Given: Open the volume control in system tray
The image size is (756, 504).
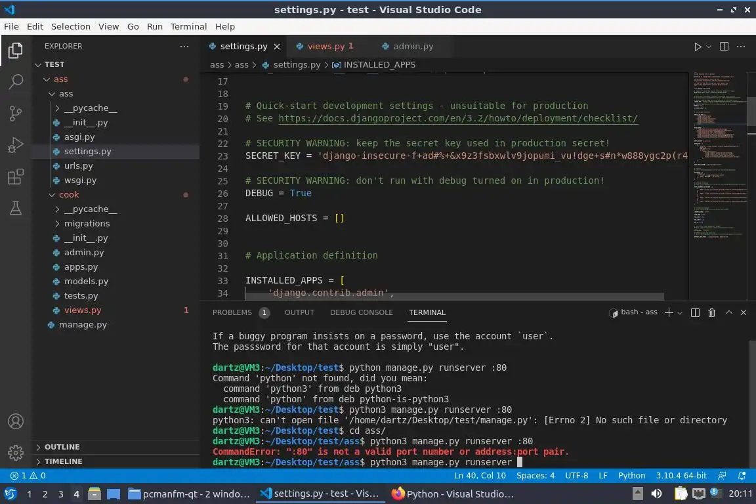Looking at the screenshot, I should (656, 493).
